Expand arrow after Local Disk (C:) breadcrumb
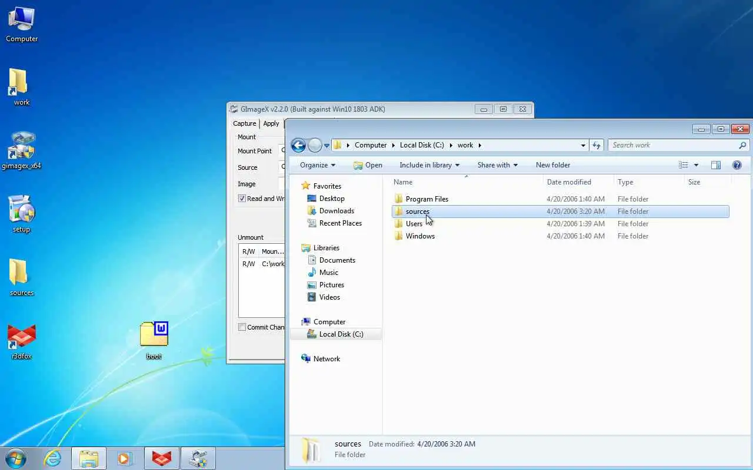Viewport: 753px width, 470px height. 451,145
